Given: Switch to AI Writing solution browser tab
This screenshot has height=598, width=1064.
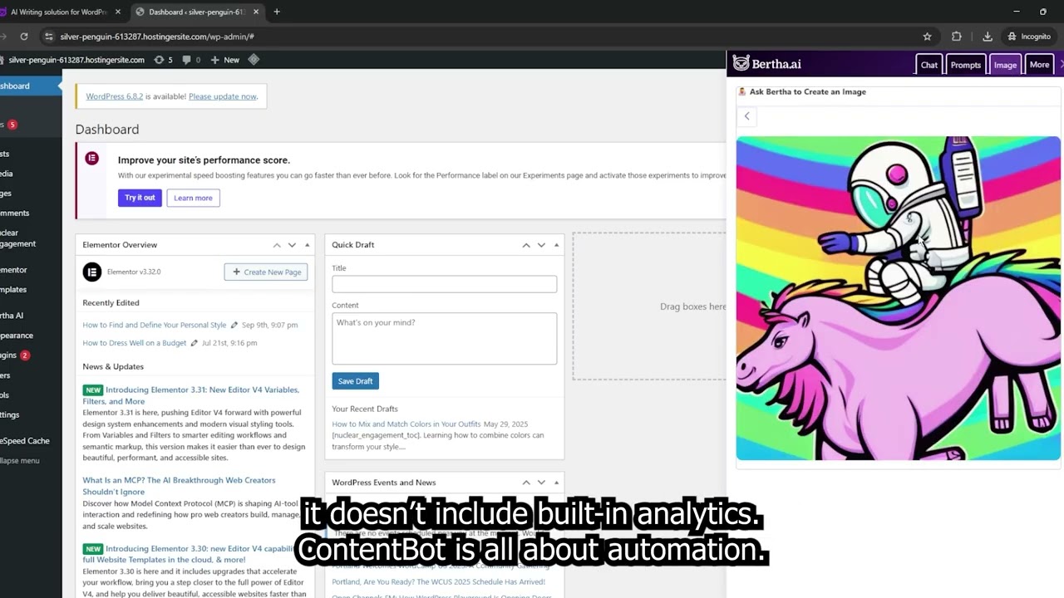Looking at the screenshot, I should pos(60,12).
